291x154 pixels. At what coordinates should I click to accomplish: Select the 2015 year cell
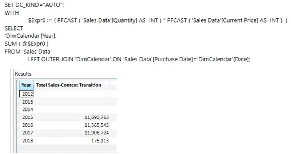[27, 117]
